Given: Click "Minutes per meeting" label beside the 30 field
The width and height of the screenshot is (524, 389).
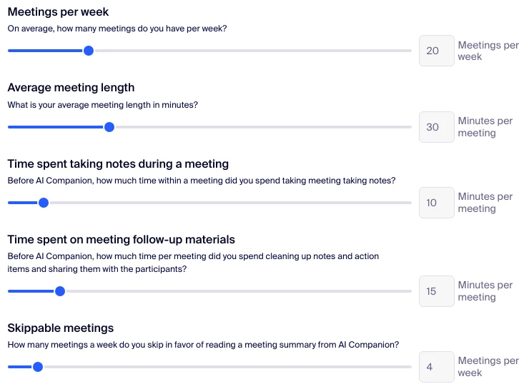Looking at the screenshot, I should (485, 127).
